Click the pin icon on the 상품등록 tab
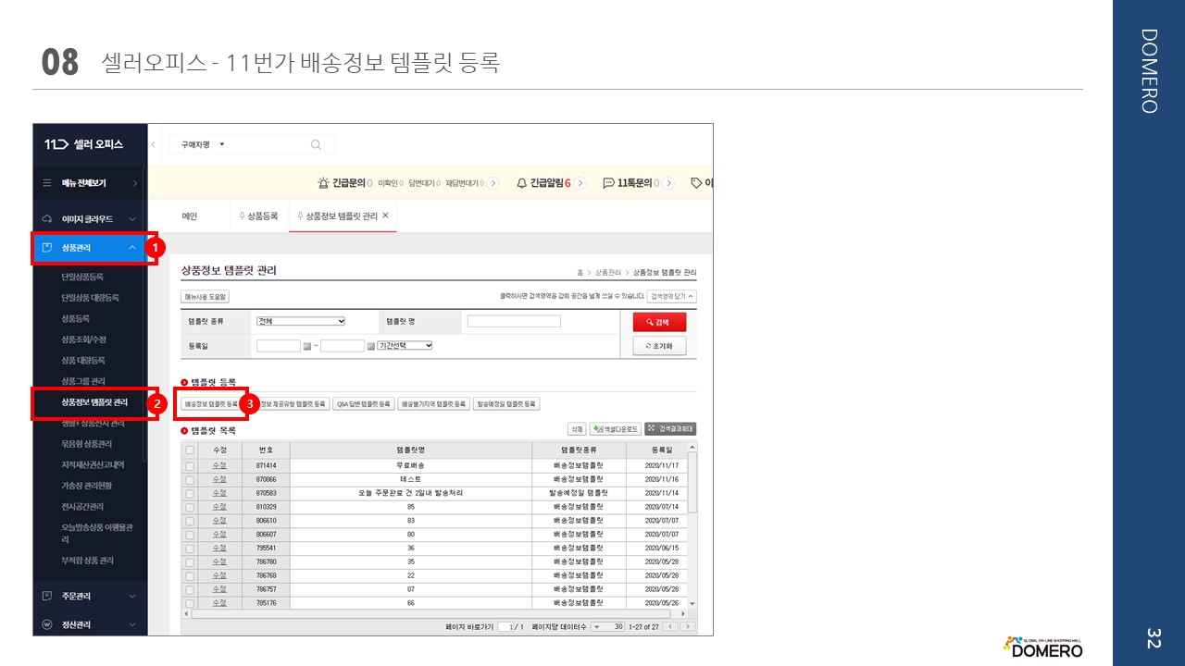 [242, 216]
